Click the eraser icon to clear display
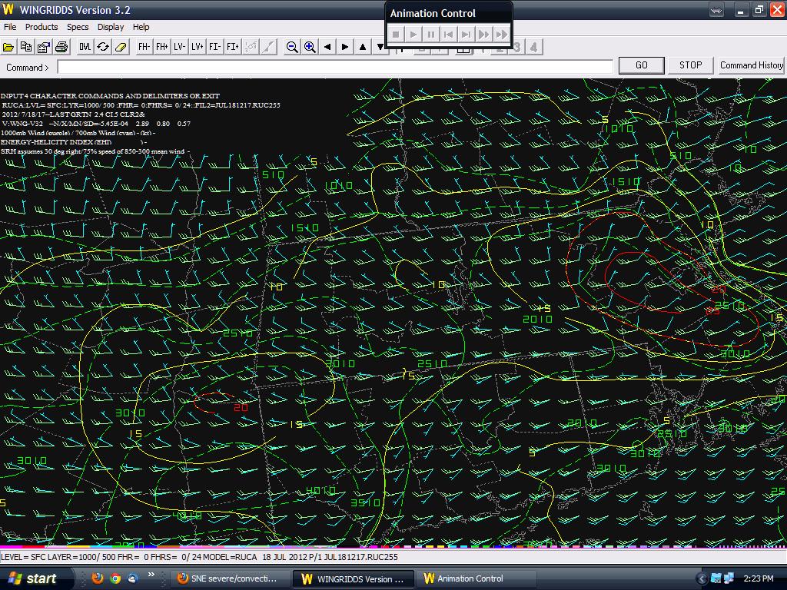Screen dimensions: 787x590 [121, 47]
